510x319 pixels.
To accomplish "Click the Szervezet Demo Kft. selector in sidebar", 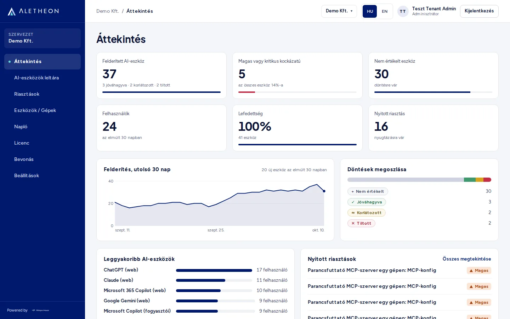I will pos(42,38).
